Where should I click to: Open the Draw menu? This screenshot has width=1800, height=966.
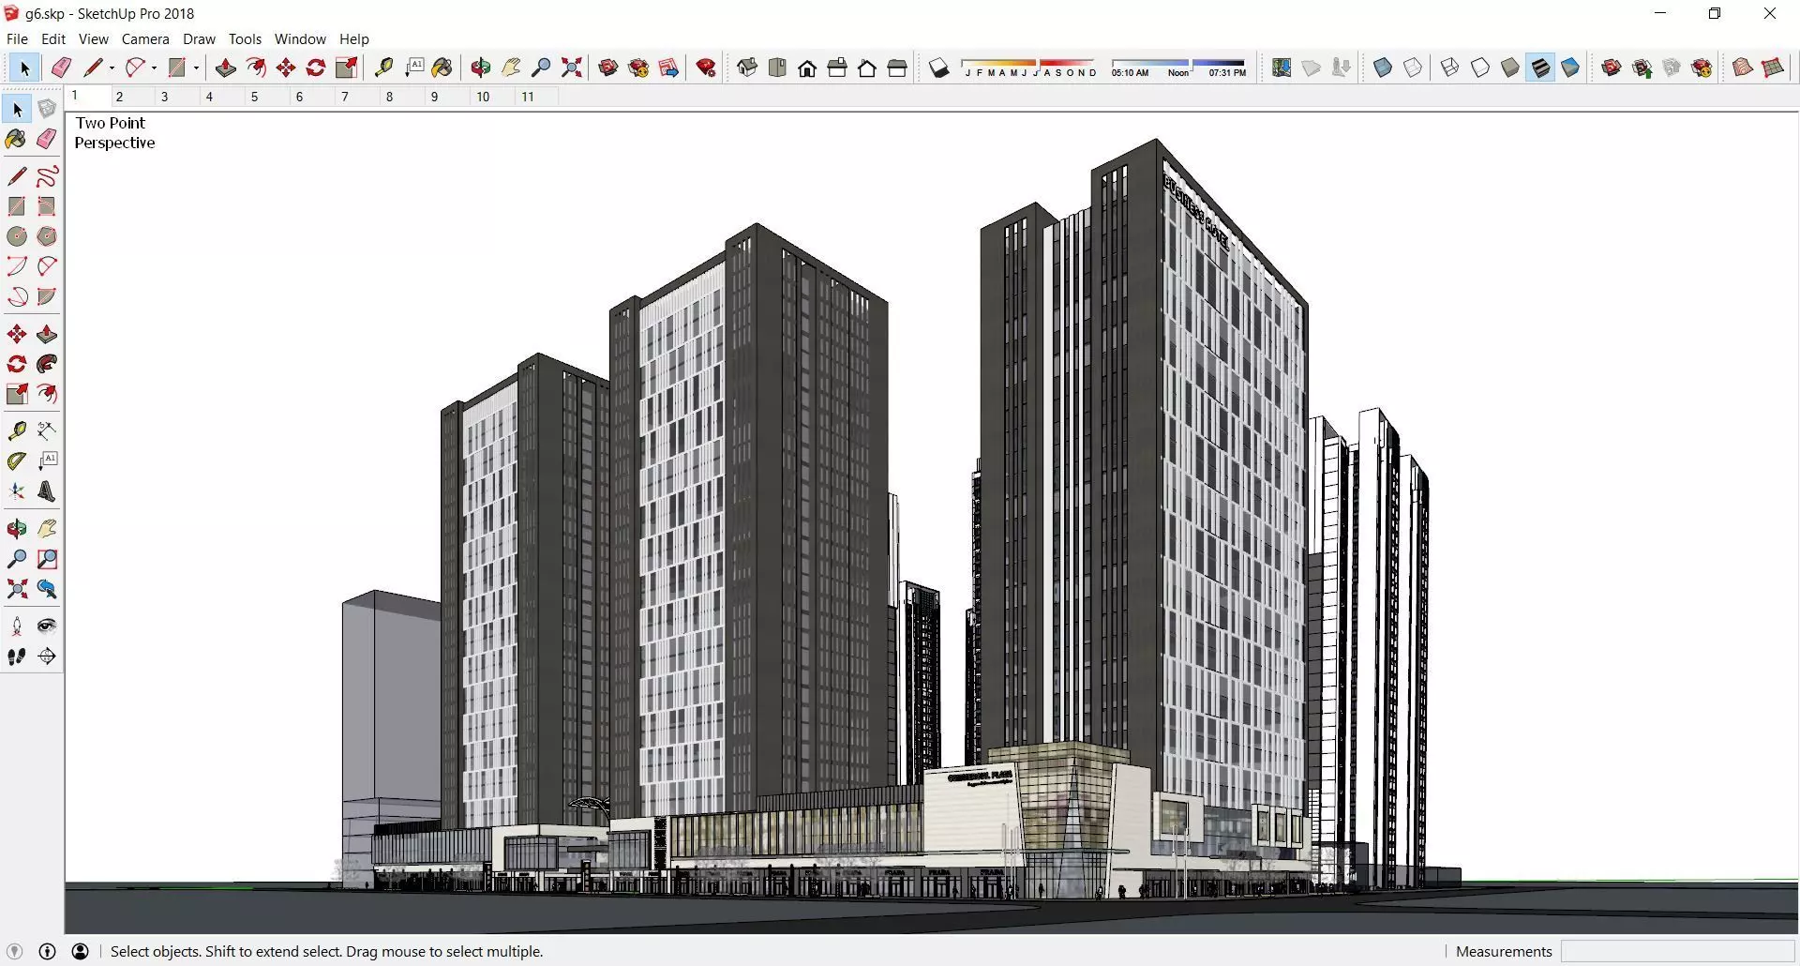[199, 39]
